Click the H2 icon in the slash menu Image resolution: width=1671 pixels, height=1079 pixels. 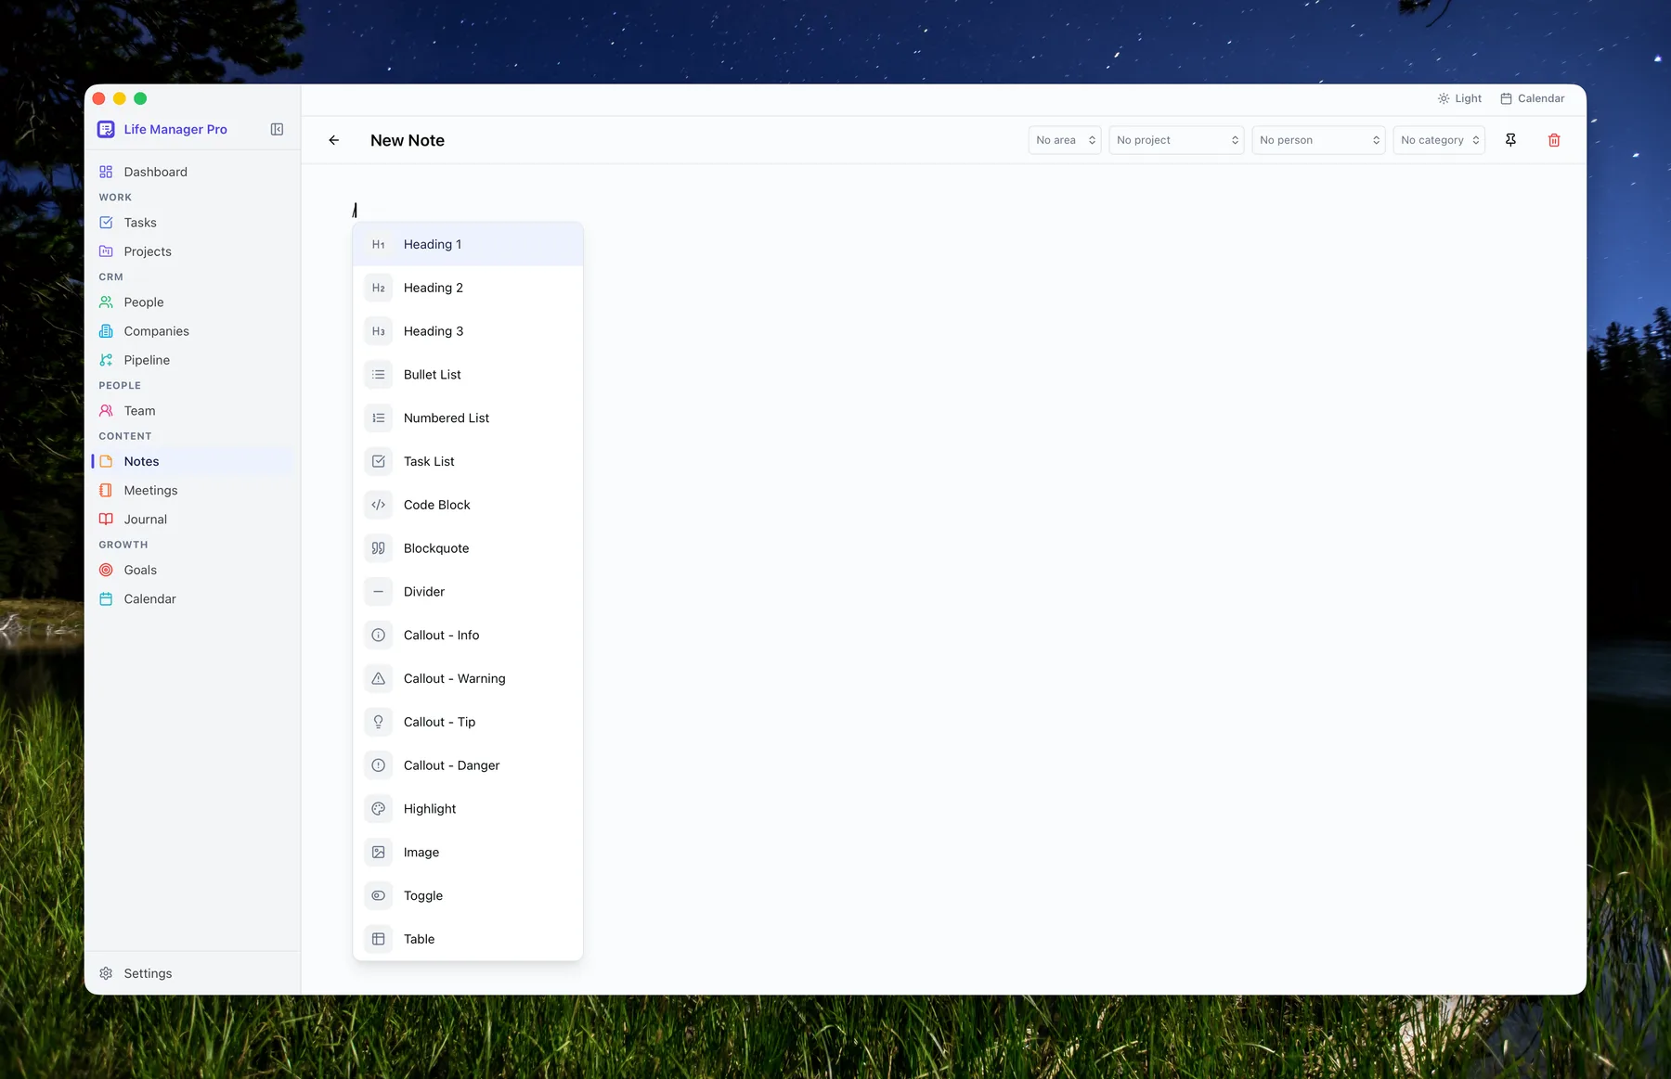(x=379, y=289)
